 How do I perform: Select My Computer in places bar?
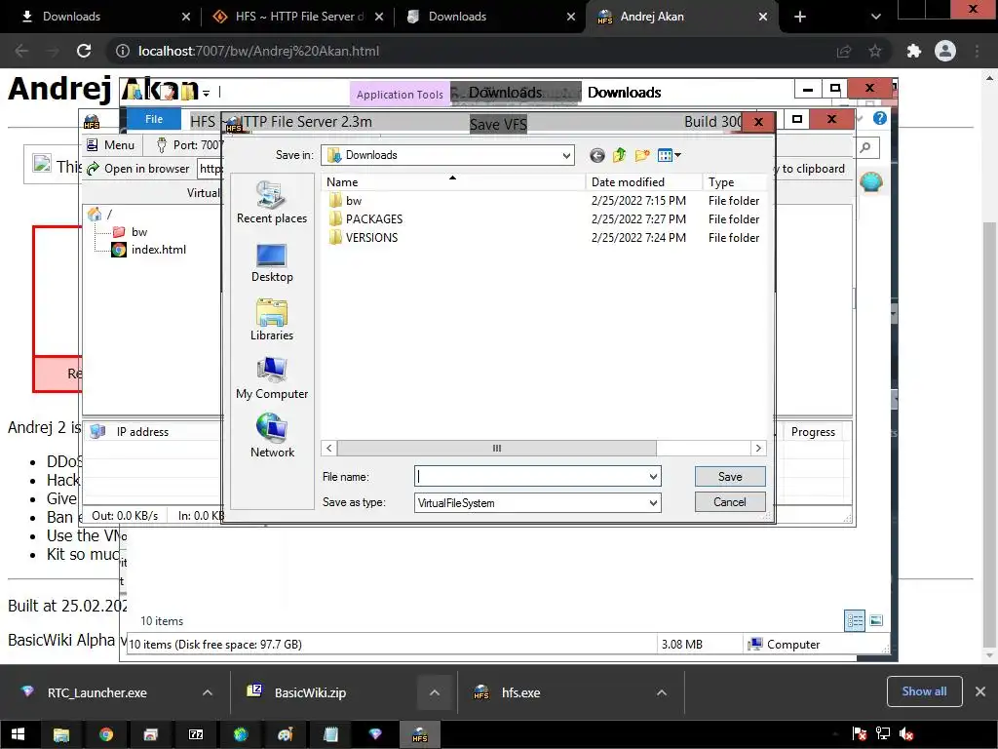pos(272,378)
